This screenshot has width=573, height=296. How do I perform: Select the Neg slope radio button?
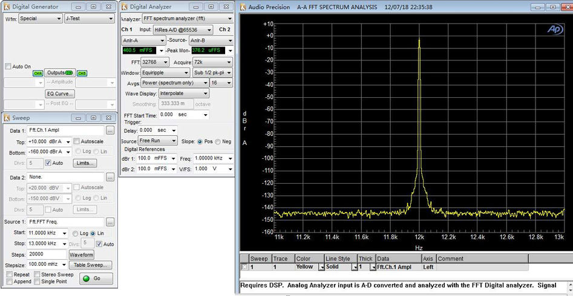pyautogui.click(x=218, y=141)
